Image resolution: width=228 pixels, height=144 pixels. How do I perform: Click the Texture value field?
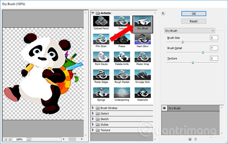click(214, 58)
